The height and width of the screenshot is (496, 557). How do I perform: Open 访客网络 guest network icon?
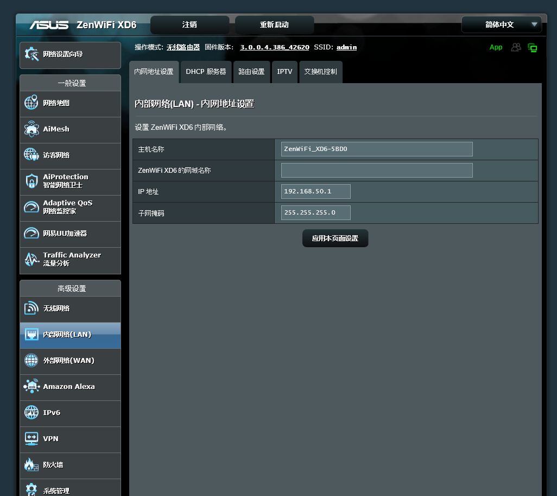pyautogui.click(x=31, y=155)
